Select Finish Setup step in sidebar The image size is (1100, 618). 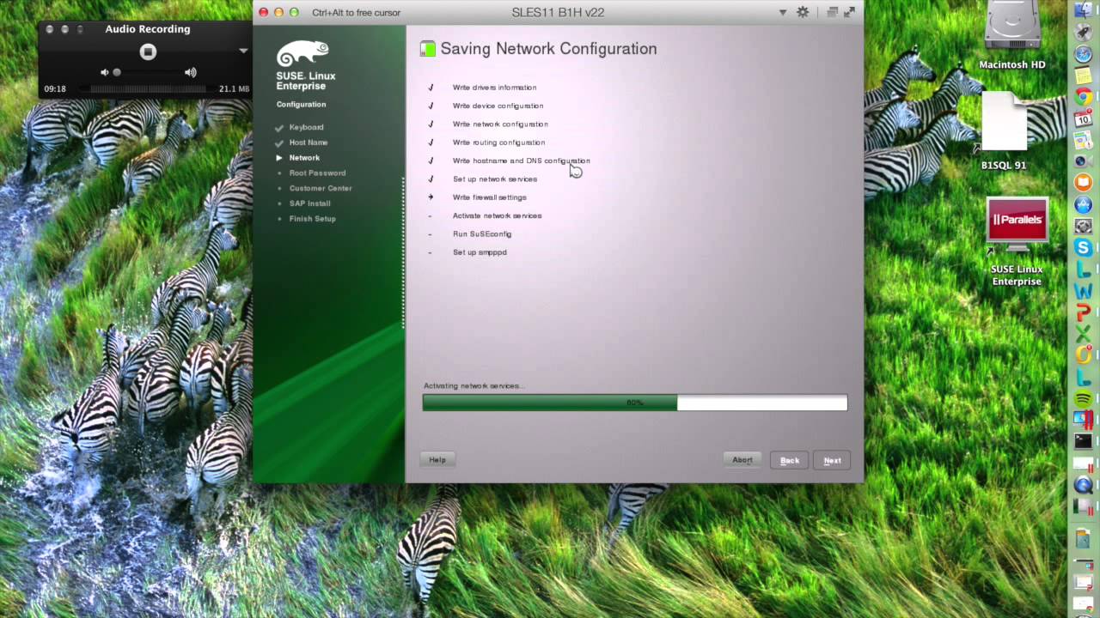(x=313, y=219)
